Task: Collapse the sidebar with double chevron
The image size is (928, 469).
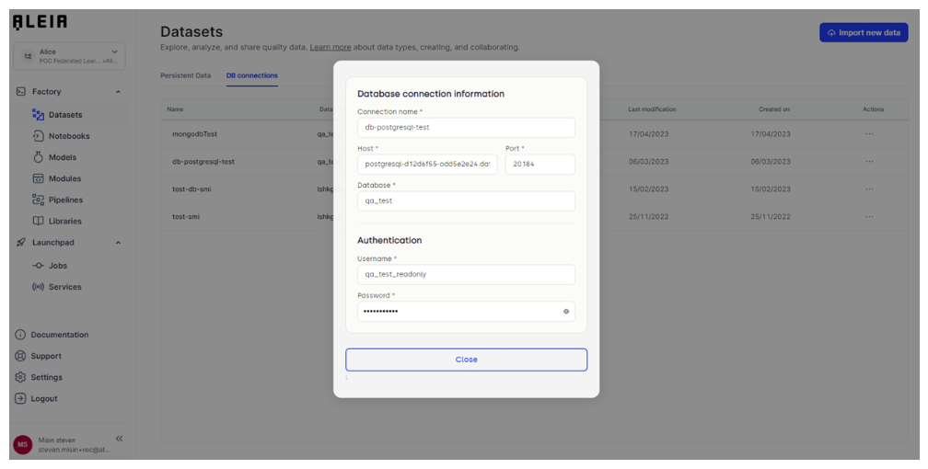Action: (x=119, y=439)
